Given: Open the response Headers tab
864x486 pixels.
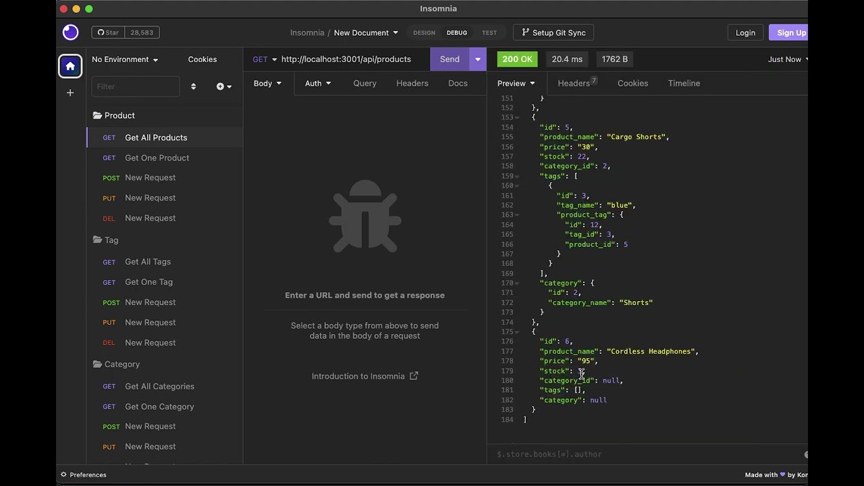Looking at the screenshot, I should click(576, 83).
